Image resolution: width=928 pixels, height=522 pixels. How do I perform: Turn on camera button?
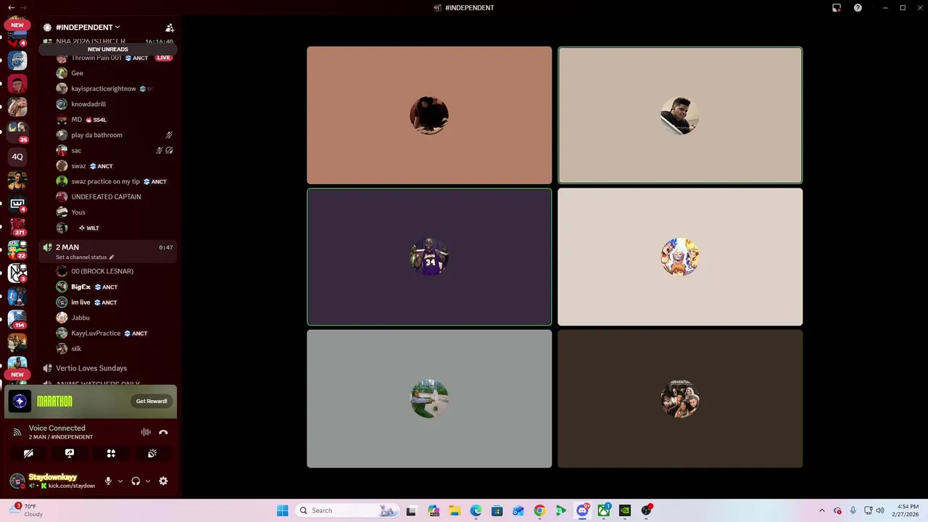[x=28, y=453]
